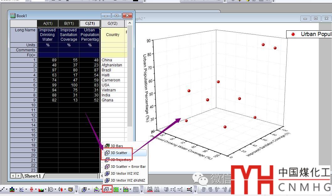Click the column bar chart toolbar icon
Image resolution: width=332 pixels, height=196 pixels.
12,189
